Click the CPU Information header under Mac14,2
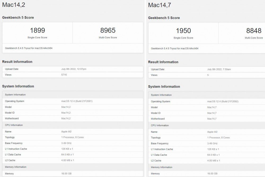 14,125
